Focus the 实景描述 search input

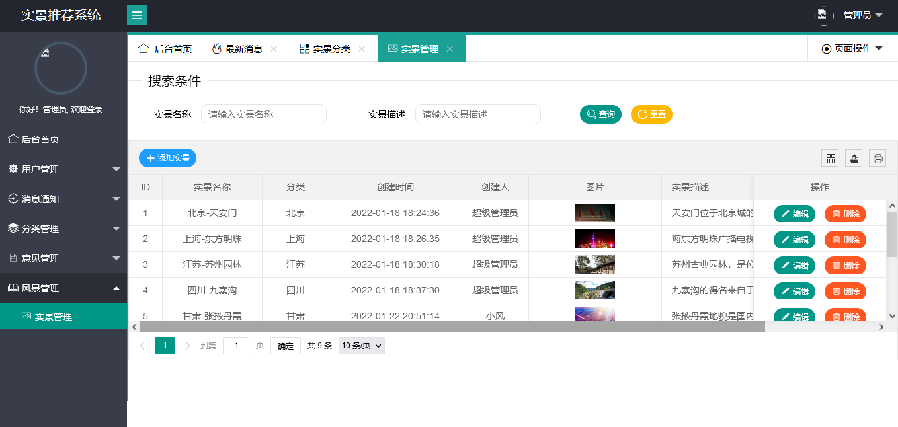pyautogui.click(x=478, y=114)
